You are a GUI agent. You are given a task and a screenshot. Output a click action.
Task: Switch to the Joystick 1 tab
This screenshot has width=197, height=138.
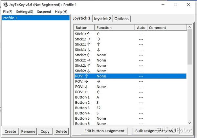[x=82, y=18]
